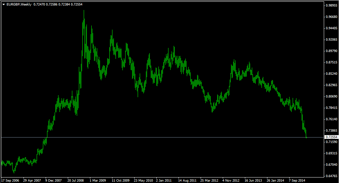
Task: Select the date label 25 Mar 2012
Action: [209, 181]
